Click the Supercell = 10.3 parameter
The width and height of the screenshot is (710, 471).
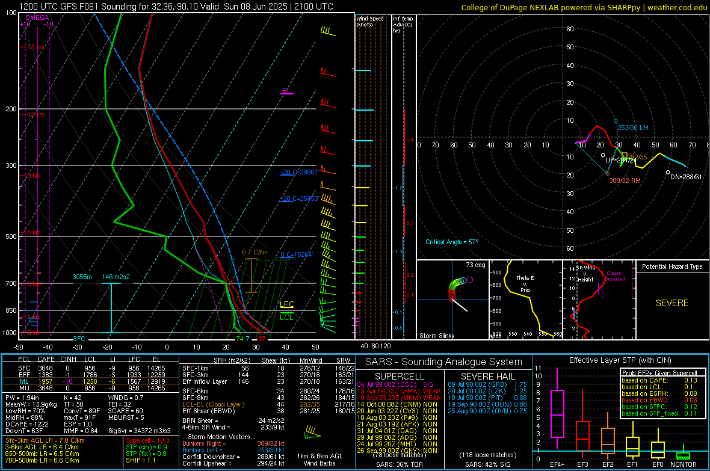(147, 440)
